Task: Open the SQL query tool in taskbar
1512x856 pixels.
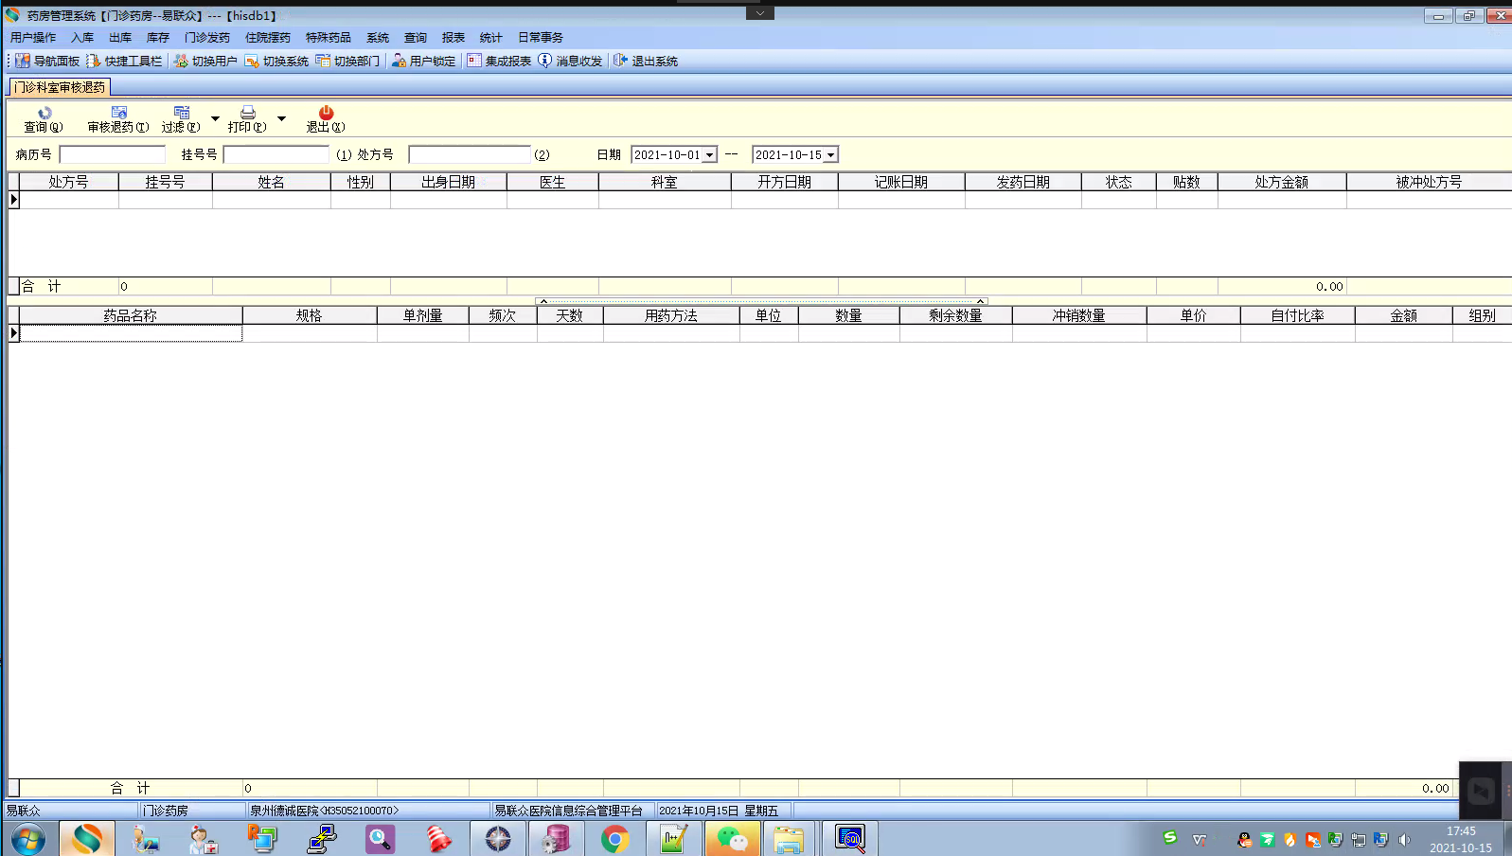Action: pos(850,839)
